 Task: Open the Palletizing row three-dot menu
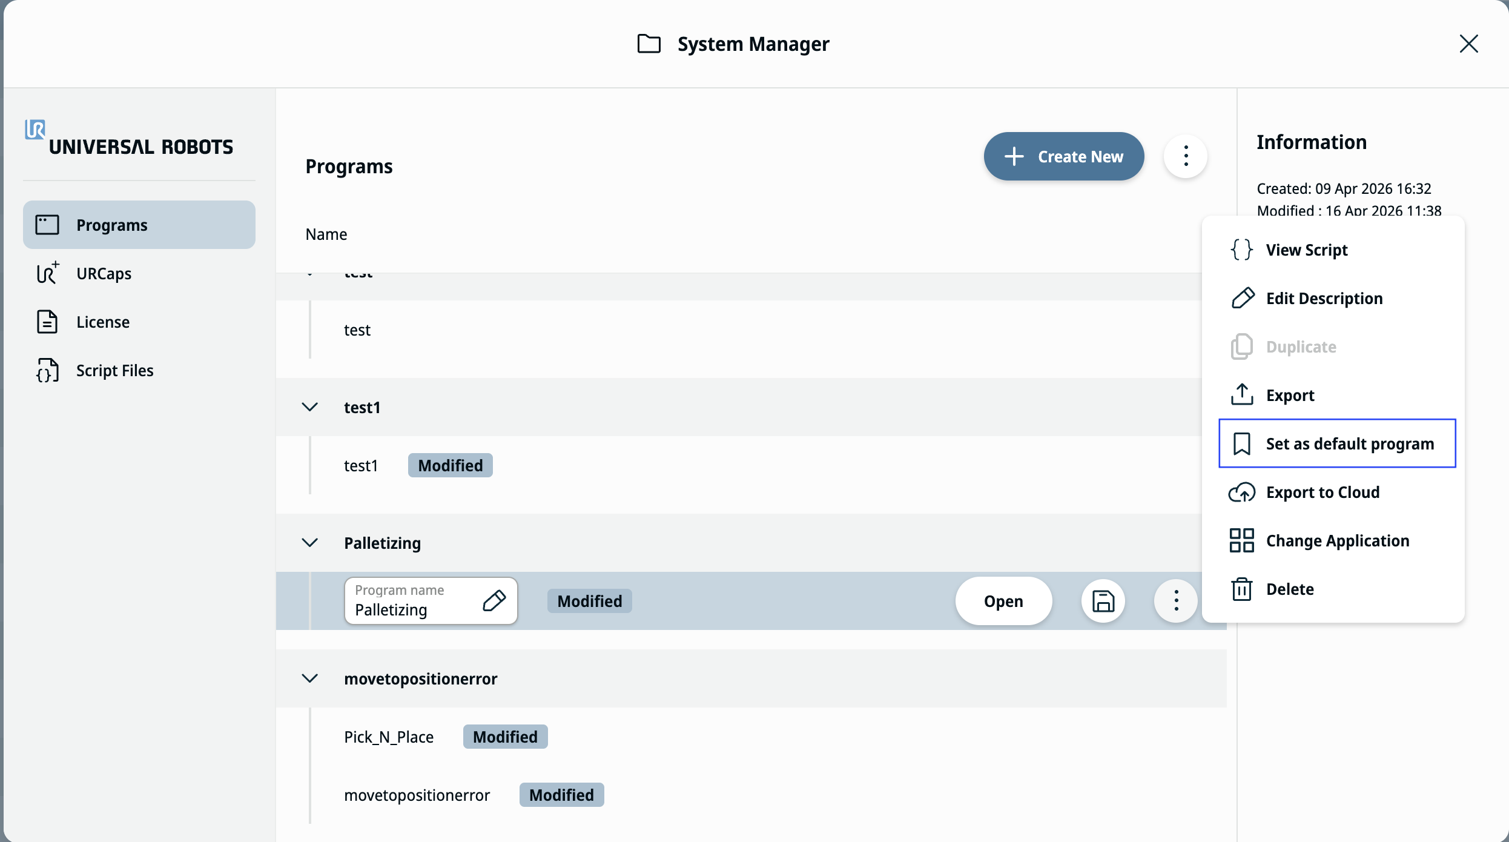click(1176, 601)
